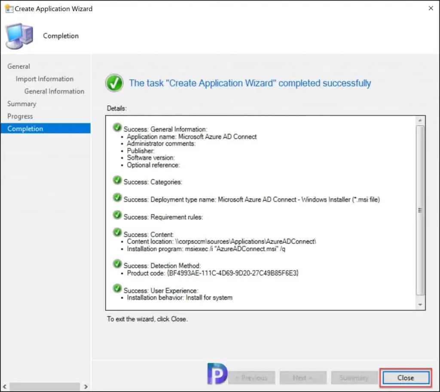Click the sidebar horizontal scroll right arrow
The image size is (440, 392).
point(86,387)
